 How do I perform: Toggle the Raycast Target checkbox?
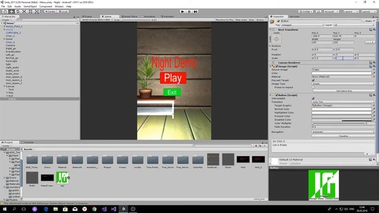(313, 80)
